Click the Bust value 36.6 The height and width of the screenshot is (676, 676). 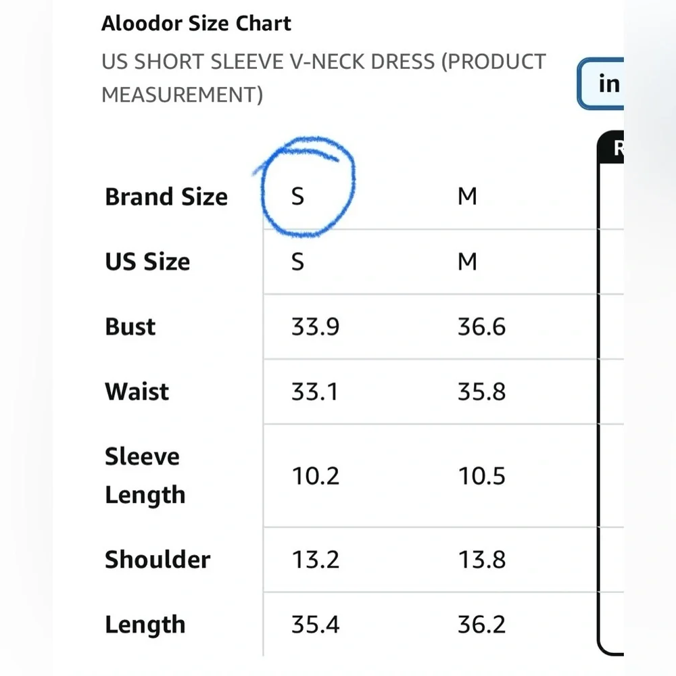tap(481, 327)
